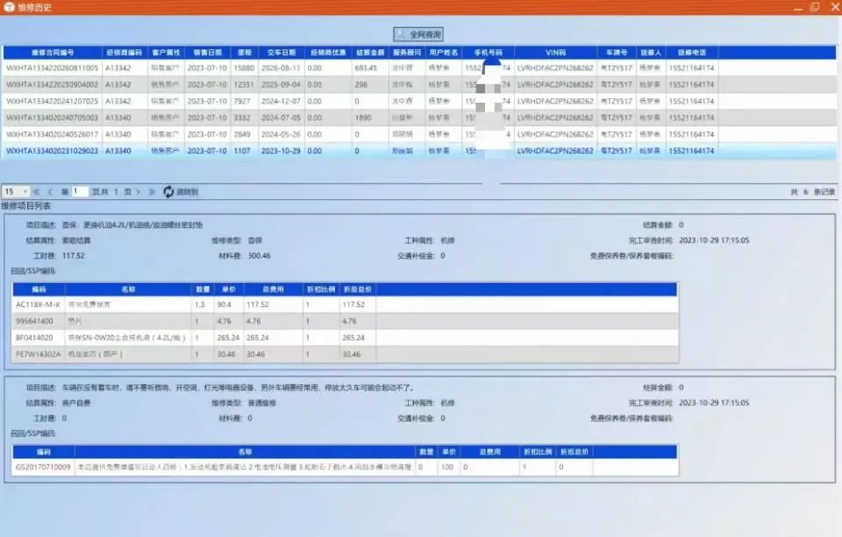The height and width of the screenshot is (537, 842).
Task: Click the refresh 跳转到 icon in pager
Action: click(x=168, y=191)
